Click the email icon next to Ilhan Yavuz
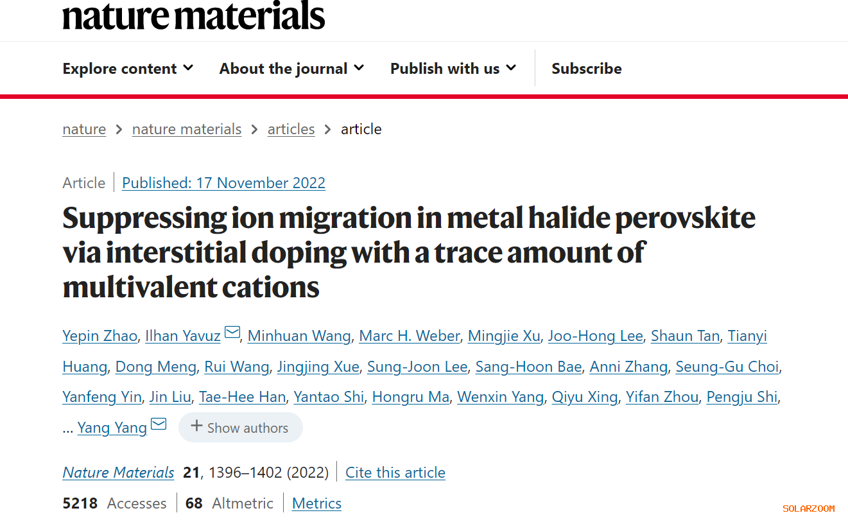 [232, 333]
